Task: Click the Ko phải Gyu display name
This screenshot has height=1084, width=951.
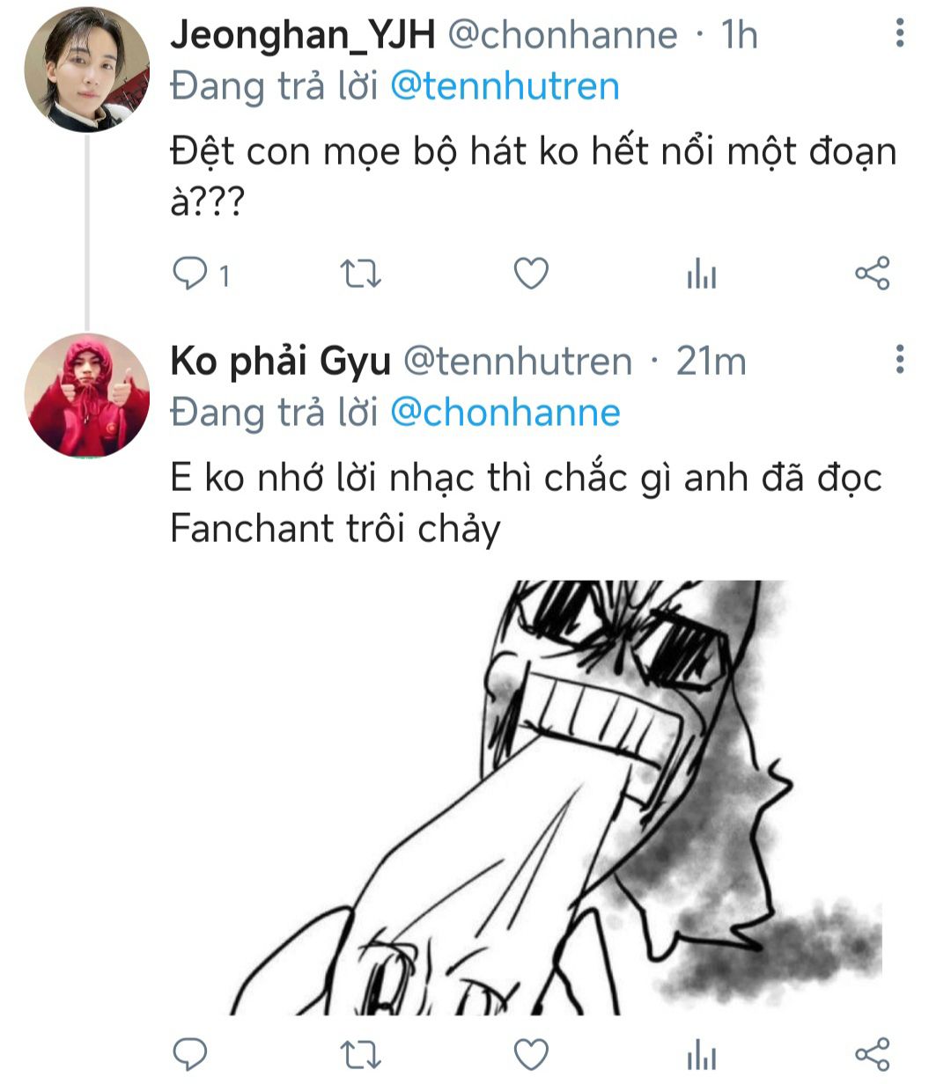Action: (280, 361)
